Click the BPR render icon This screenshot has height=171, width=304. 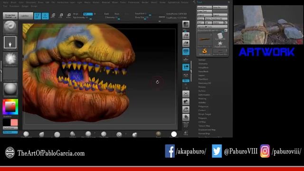coord(186,24)
